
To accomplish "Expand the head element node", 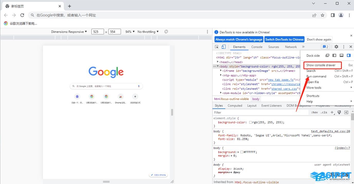I will click(x=218, y=62).
